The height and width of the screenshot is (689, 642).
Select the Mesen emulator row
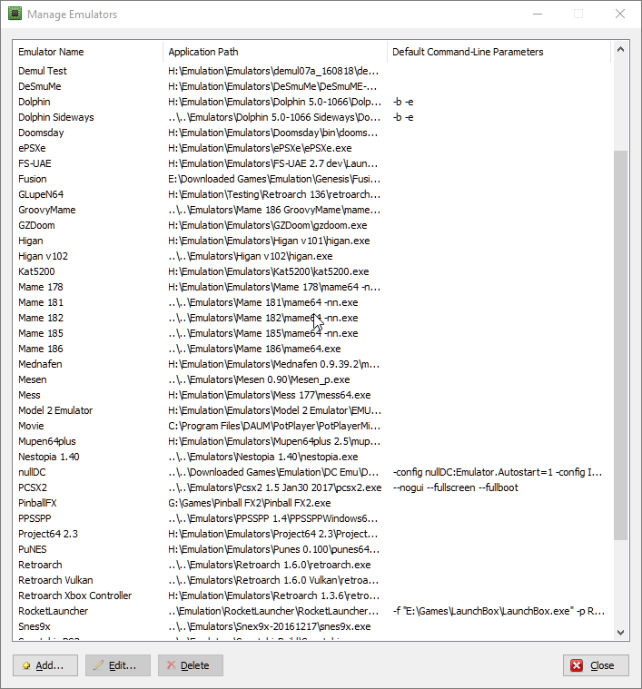[x=312, y=379]
